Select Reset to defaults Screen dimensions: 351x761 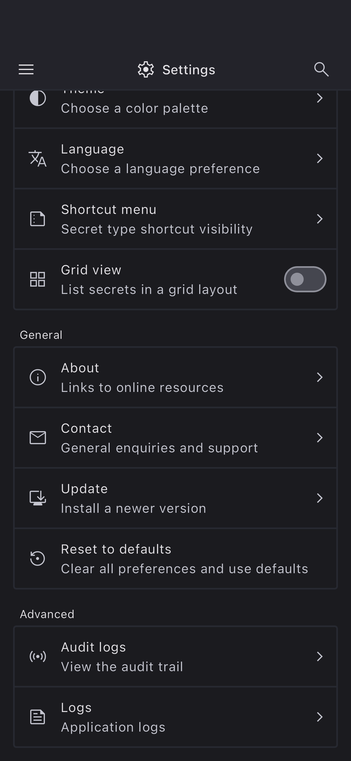(175, 559)
